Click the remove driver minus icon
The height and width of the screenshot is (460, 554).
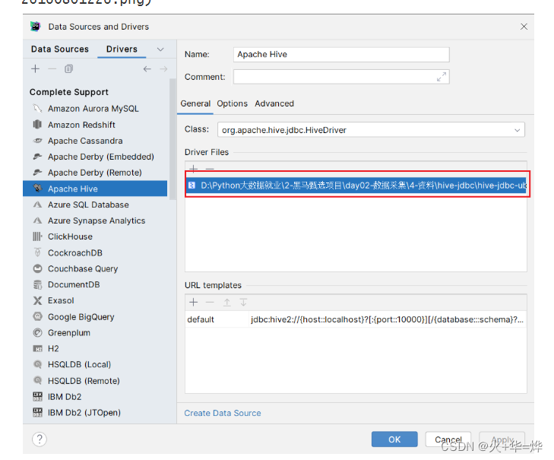(x=52, y=69)
